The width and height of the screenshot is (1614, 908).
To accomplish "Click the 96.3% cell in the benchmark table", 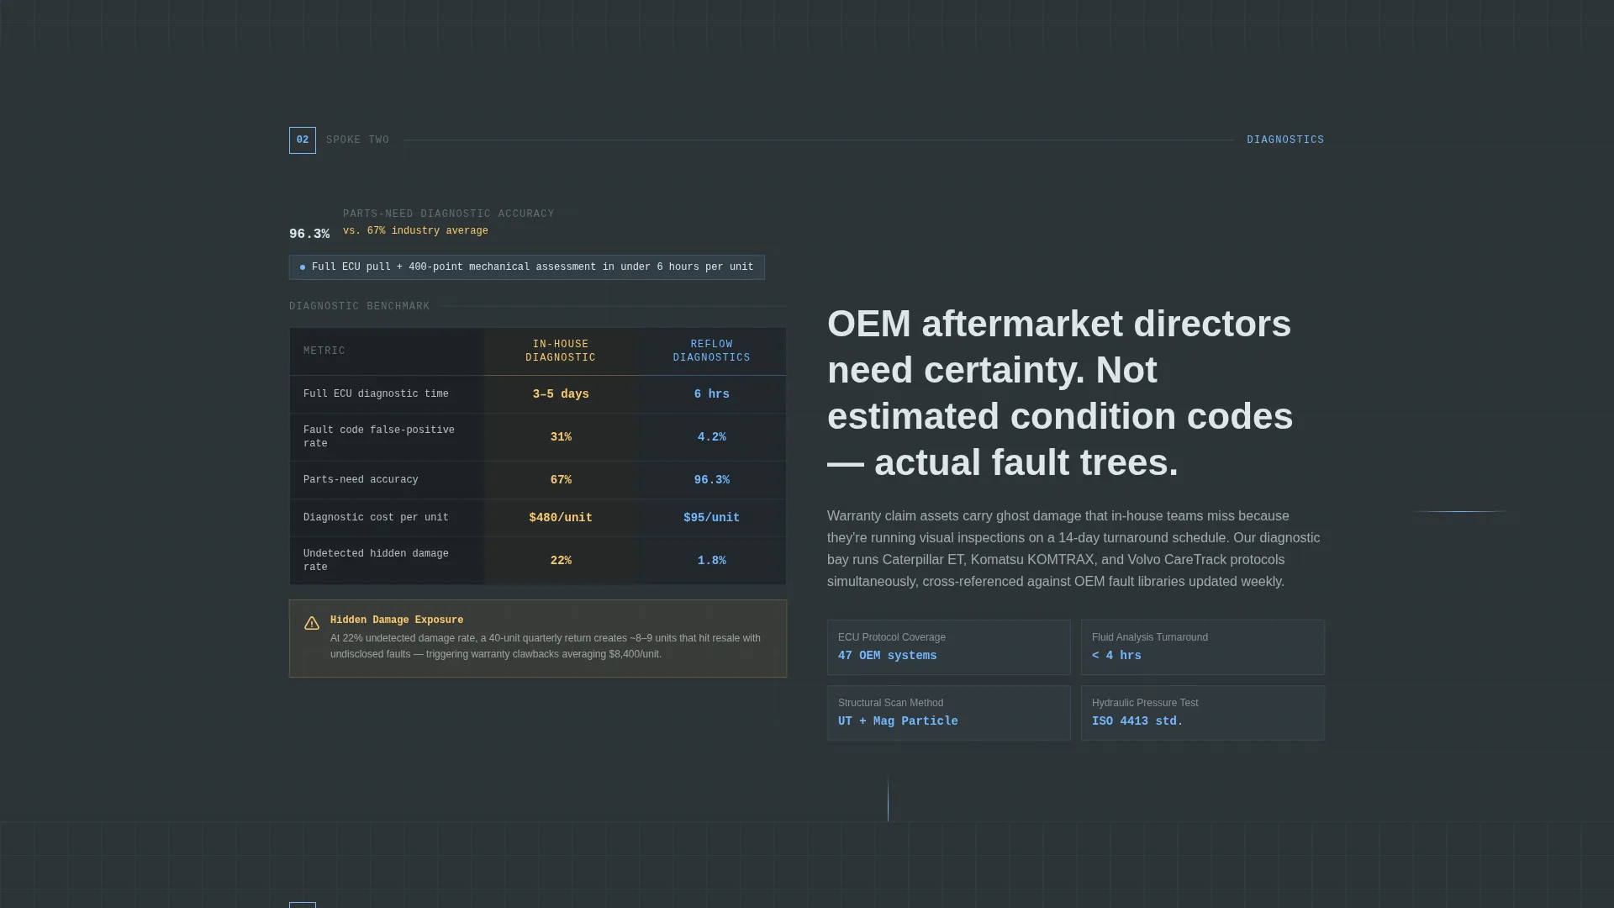I will coord(712,480).
